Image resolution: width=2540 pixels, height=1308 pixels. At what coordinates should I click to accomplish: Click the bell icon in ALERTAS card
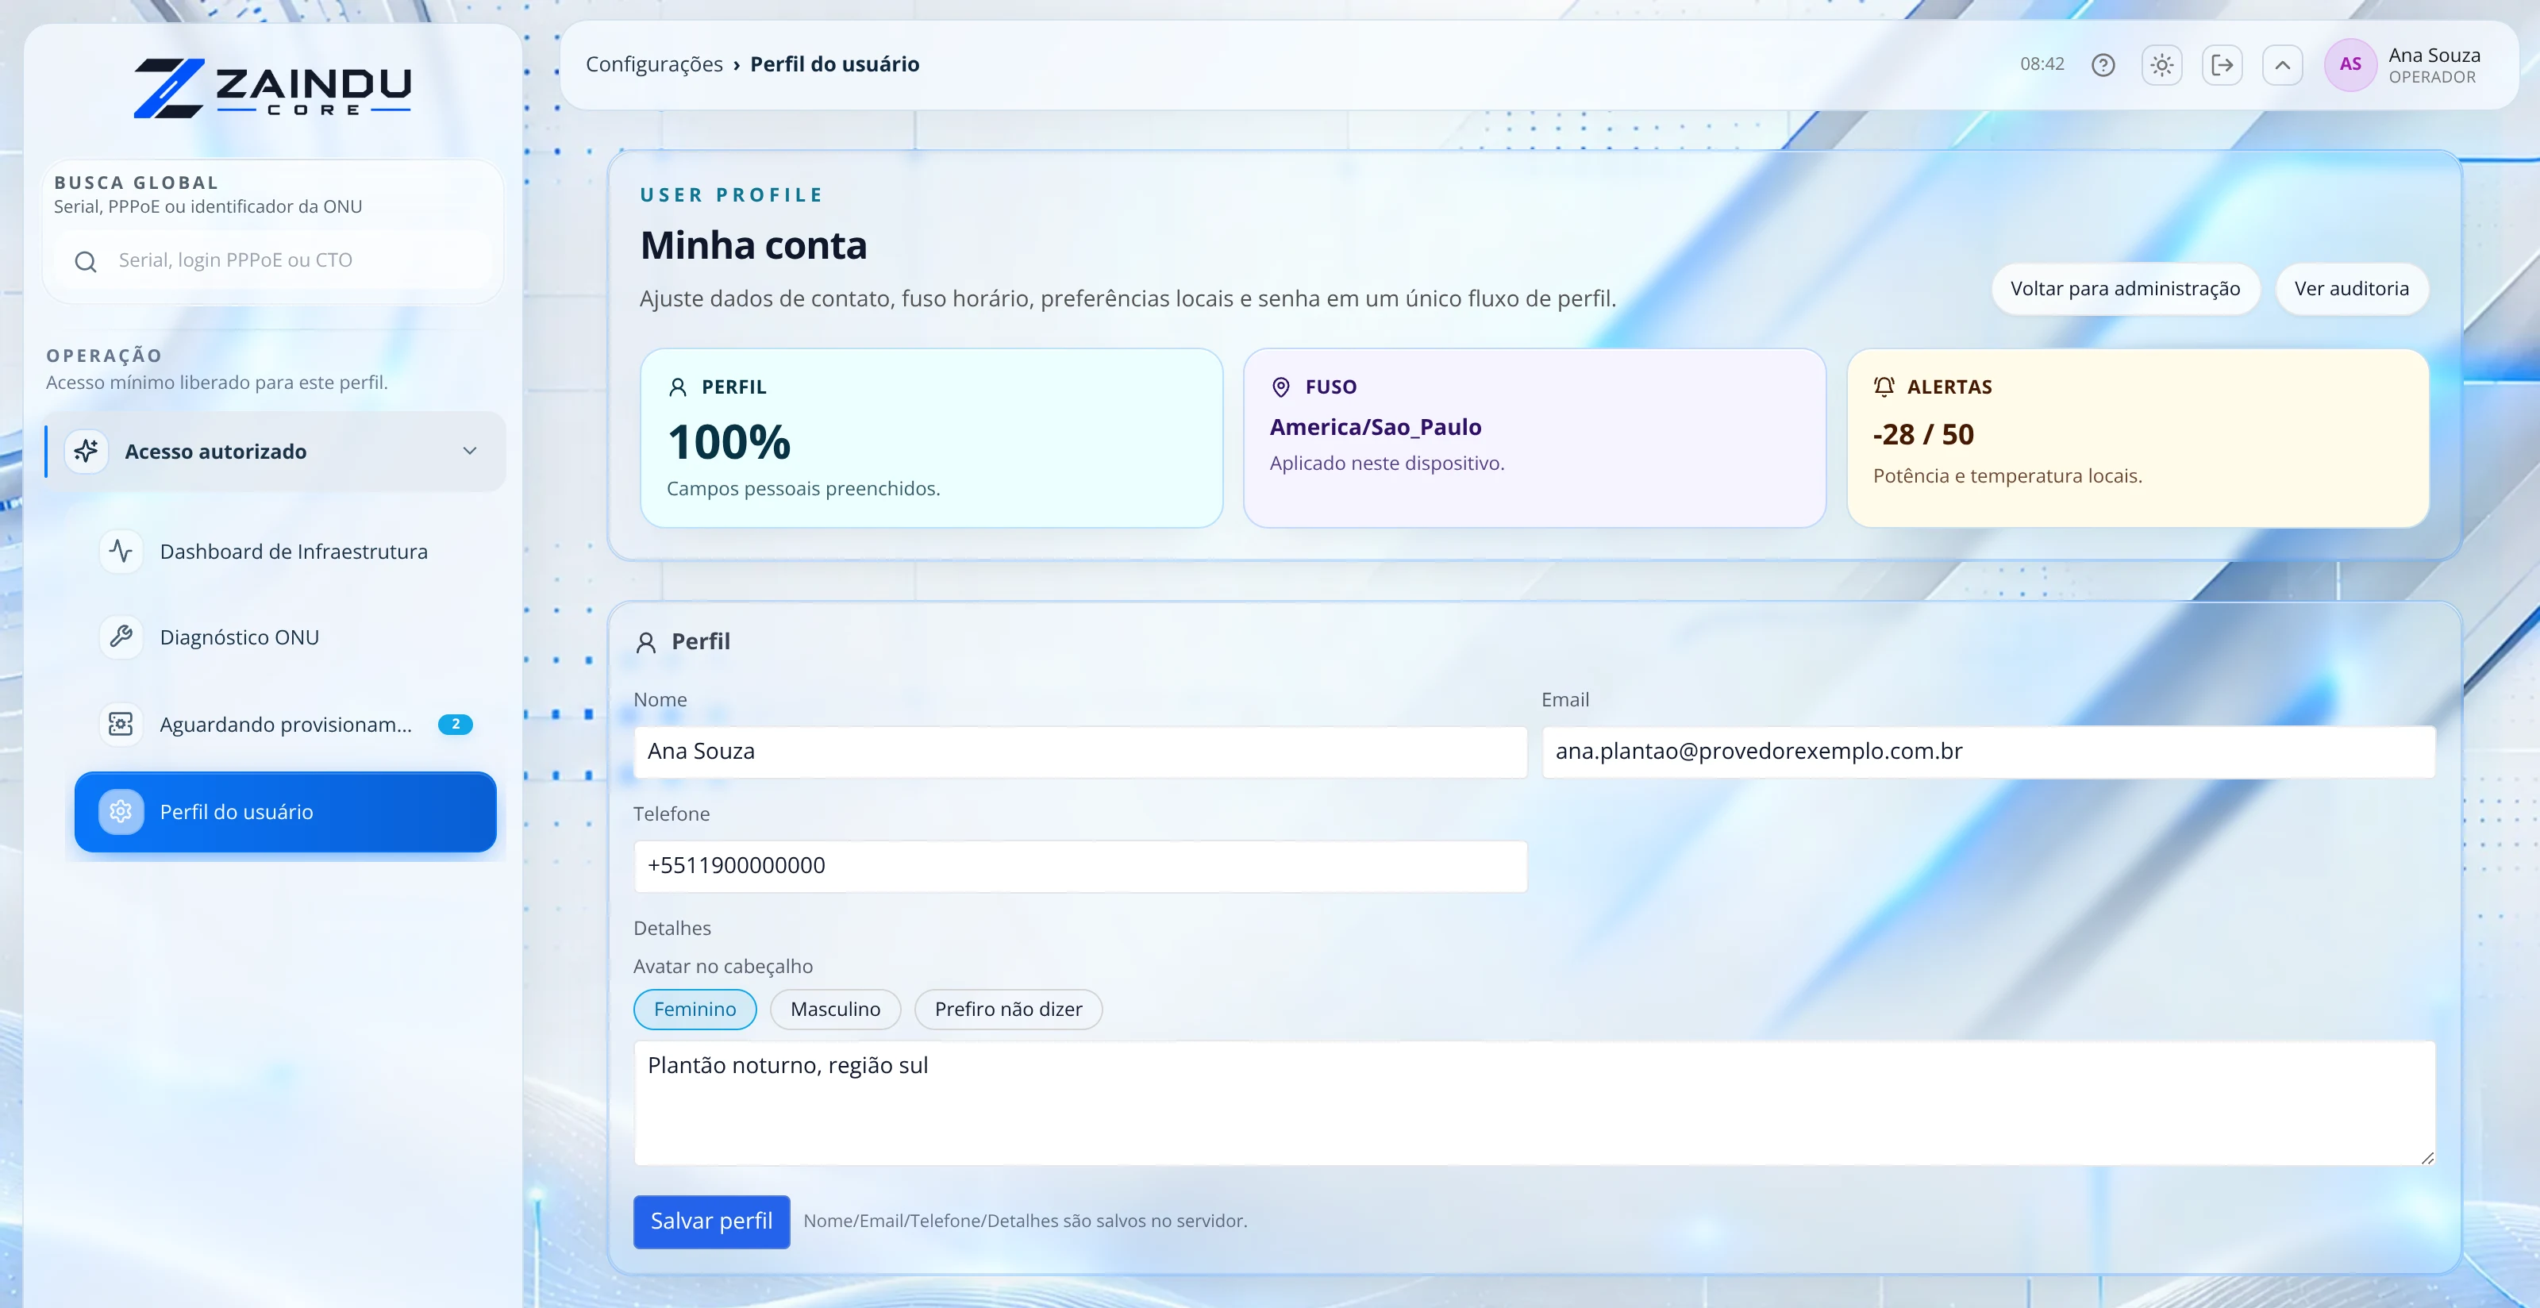(x=1884, y=387)
